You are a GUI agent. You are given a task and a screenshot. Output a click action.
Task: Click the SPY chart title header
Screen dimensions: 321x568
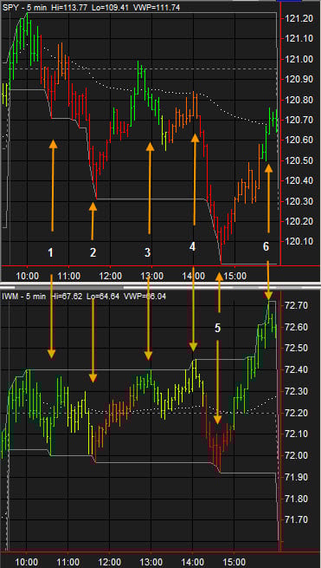(x=91, y=7)
